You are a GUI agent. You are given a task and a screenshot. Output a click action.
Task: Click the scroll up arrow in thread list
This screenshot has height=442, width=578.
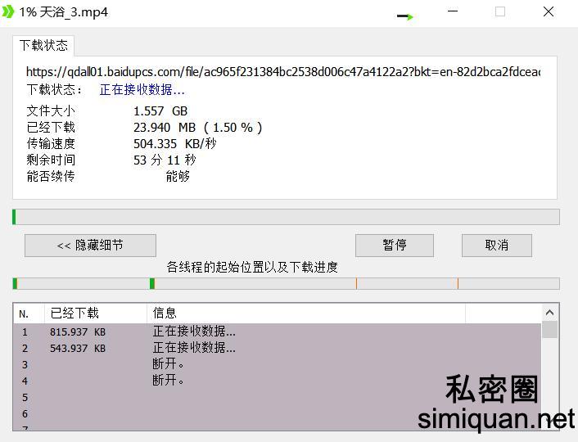pyautogui.click(x=550, y=313)
